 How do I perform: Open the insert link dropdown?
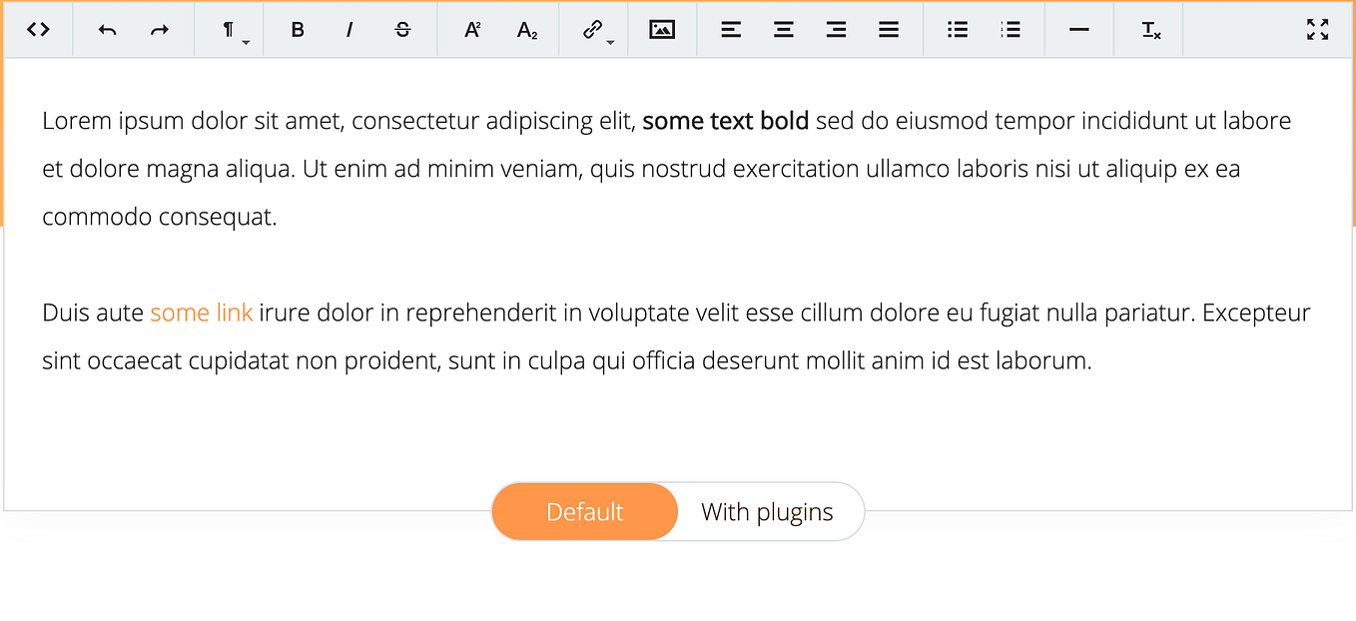click(592, 29)
